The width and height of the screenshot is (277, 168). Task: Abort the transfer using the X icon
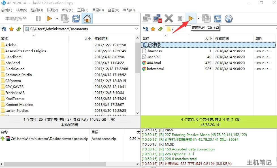click(x=169, y=18)
